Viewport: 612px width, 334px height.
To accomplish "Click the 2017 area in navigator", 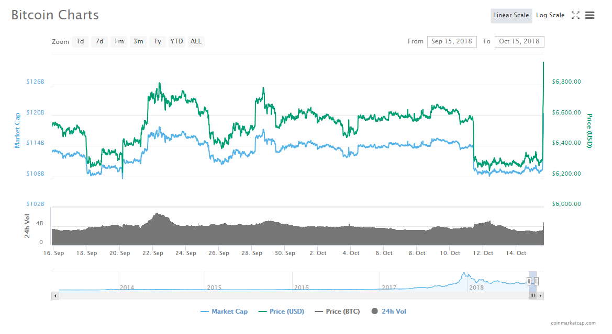I will pos(389,287).
